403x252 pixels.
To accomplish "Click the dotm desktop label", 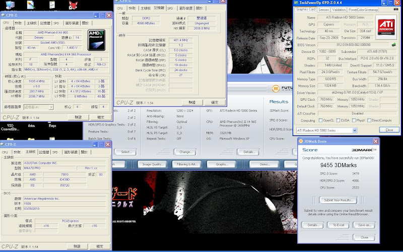I will click(31, 125).
